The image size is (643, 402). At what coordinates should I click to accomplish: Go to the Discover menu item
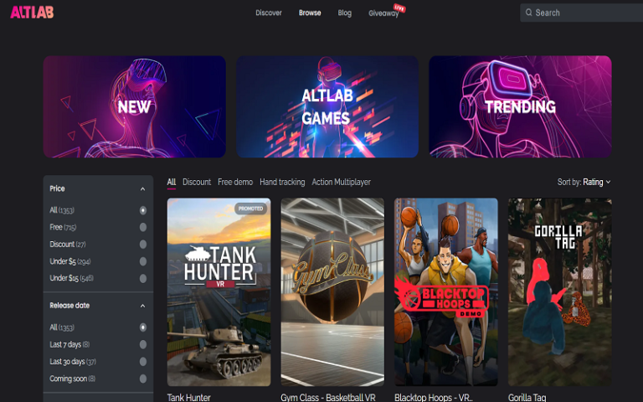pyautogui.click(x=269, y=13)
